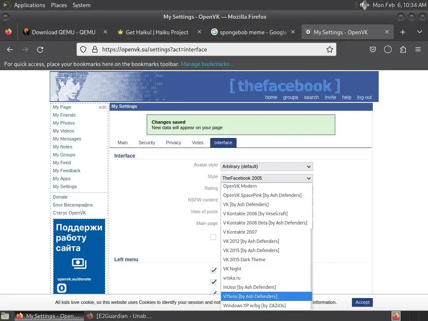The width and height of the screenshot is (428, 321).
Task: Click log out in header
Action: tap(364, 97)
